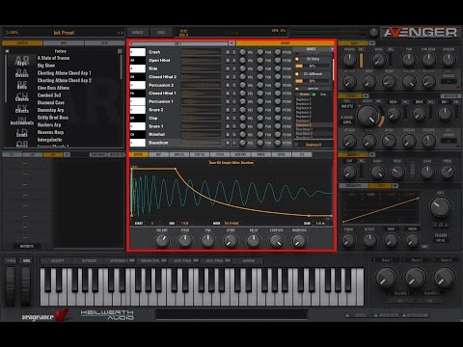463x347 pixels.
Task: Toggle the second yellow enable light in drum preset panel
Action: point(297,74)
